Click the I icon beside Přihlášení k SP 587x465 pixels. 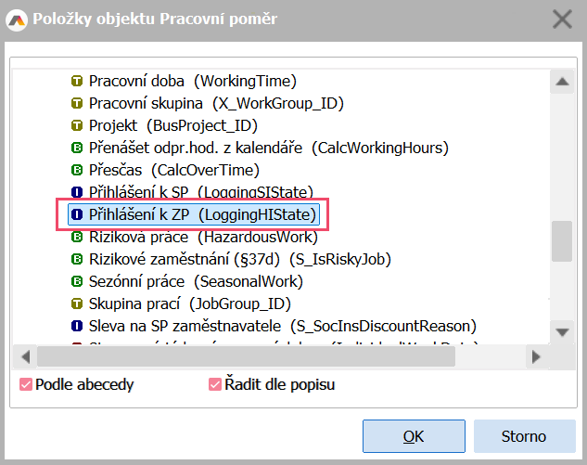pos(78,192)
